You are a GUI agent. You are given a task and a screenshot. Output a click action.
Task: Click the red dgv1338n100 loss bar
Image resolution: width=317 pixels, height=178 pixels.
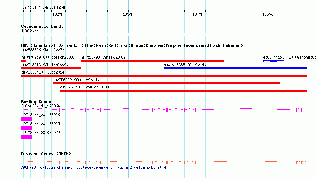pos(164,76)
